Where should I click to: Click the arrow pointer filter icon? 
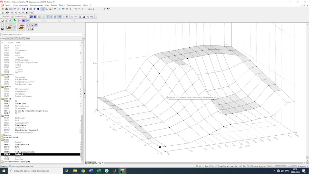point(20,38)
